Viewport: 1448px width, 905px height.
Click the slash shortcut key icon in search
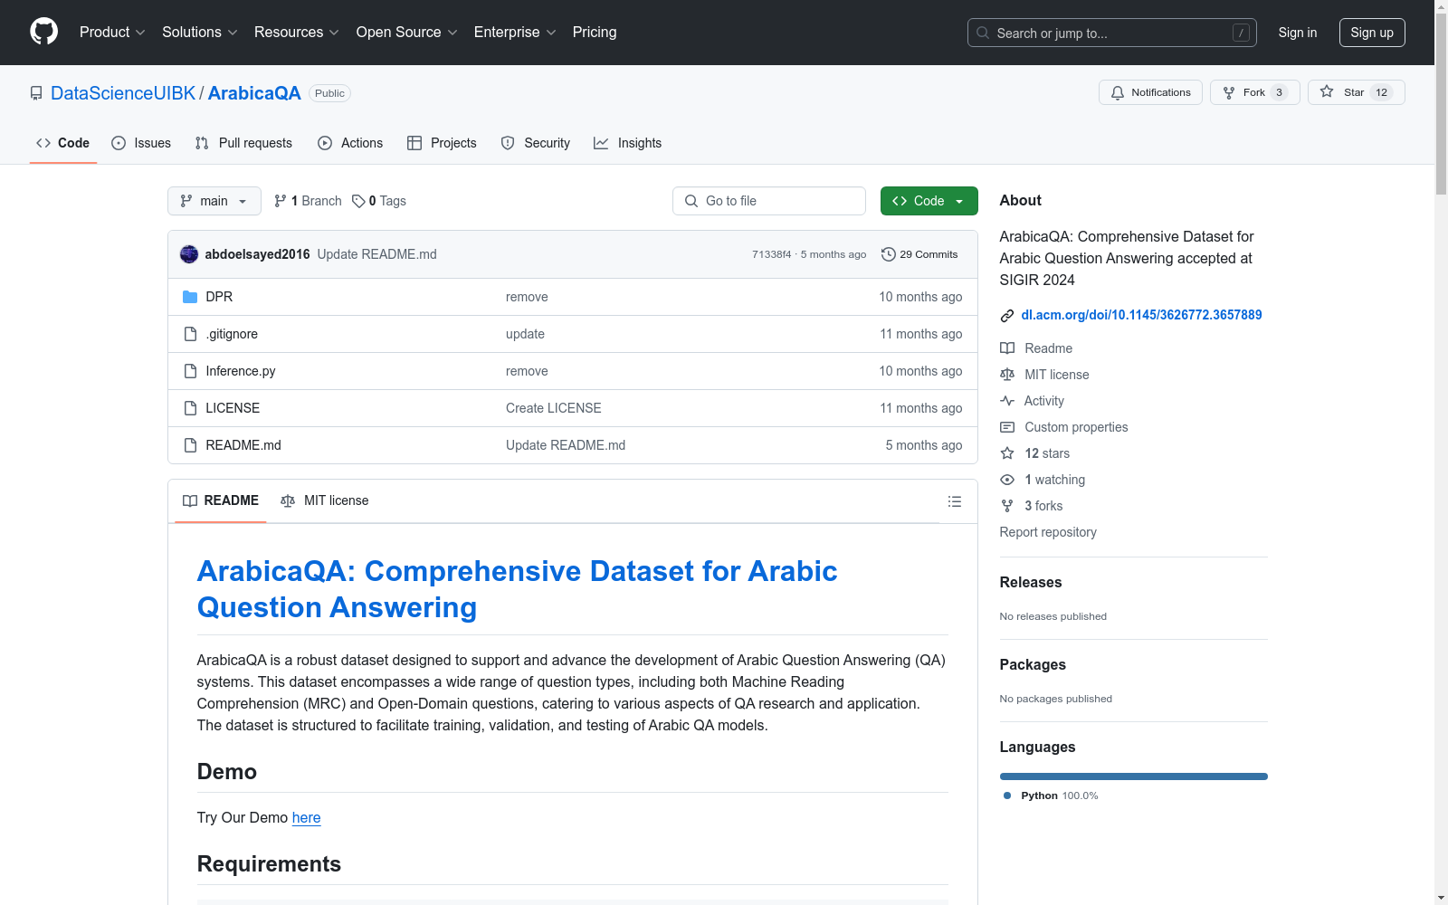pyautogui.click(x=1241, y=33)
